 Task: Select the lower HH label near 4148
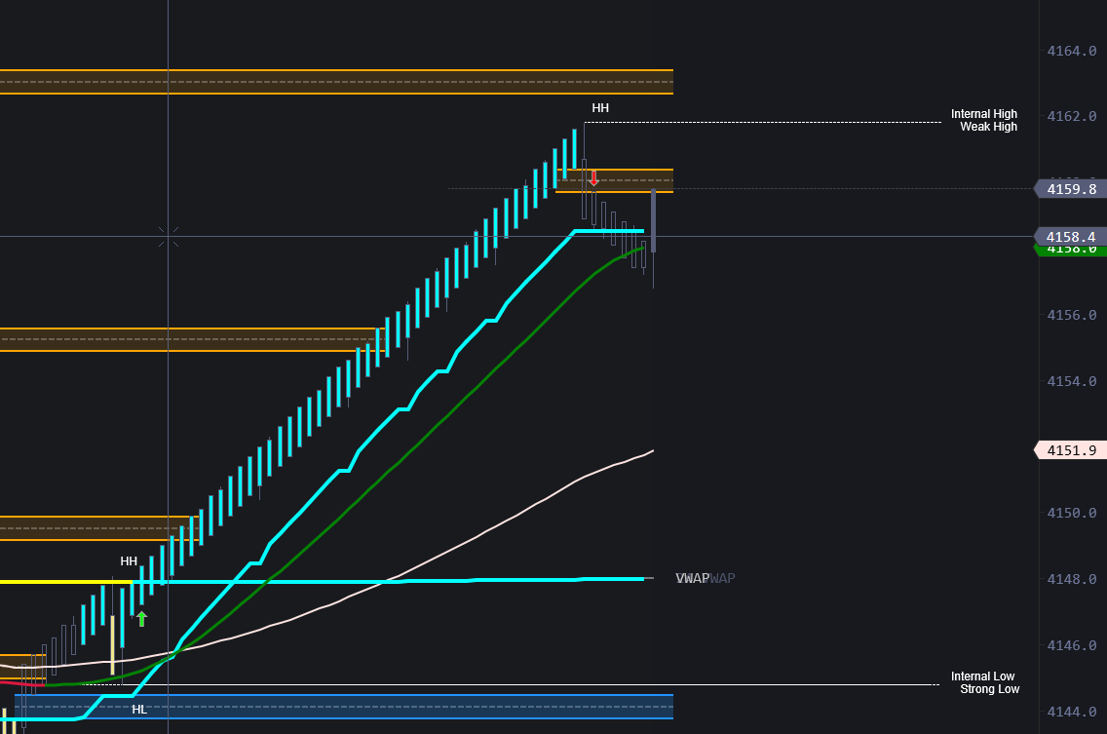[x=129, y=561]
